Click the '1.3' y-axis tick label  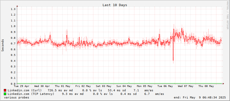[x=13, y=9]
